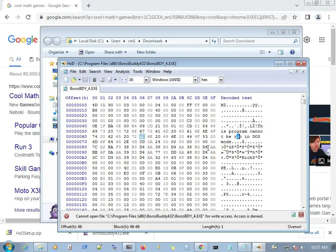Click the New file icon in HxD toolbar
This screenshot has height=252, width=336.
coord(66,80)
